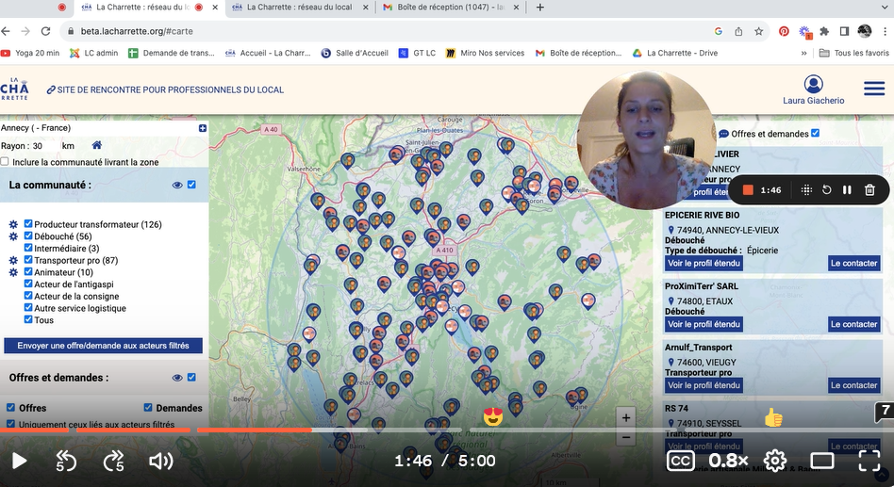Image resolution: width=894 pixels, height=487 pixels.
Task: Reload the page
Action: pyautogui.click(x=45, y=31)
